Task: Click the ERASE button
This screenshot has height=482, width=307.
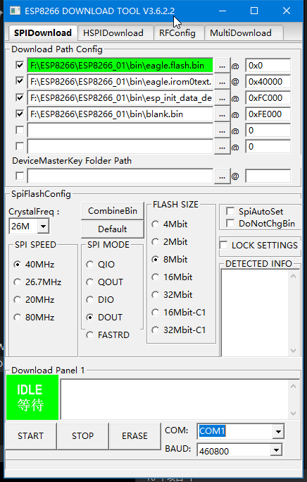Action: tap(135, 436)
